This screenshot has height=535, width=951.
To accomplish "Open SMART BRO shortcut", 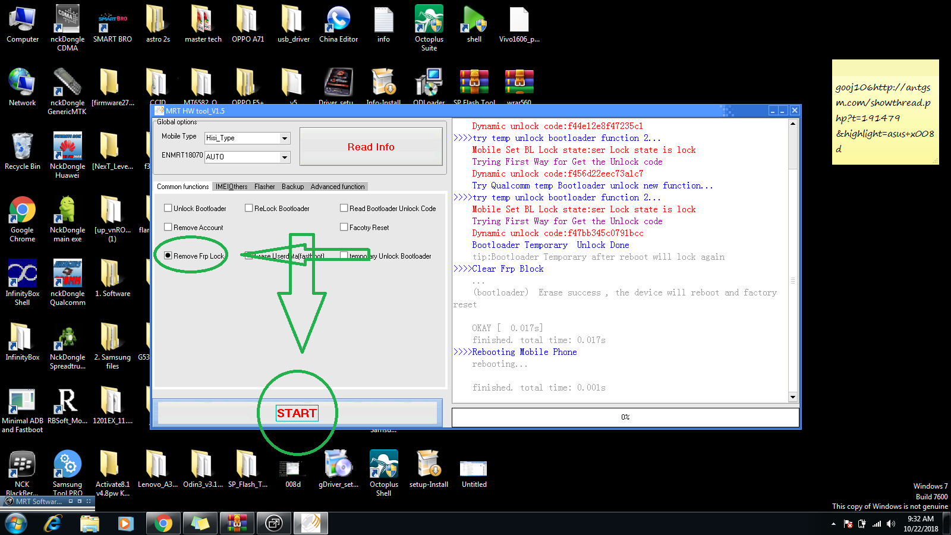I will tap(112, 24).
